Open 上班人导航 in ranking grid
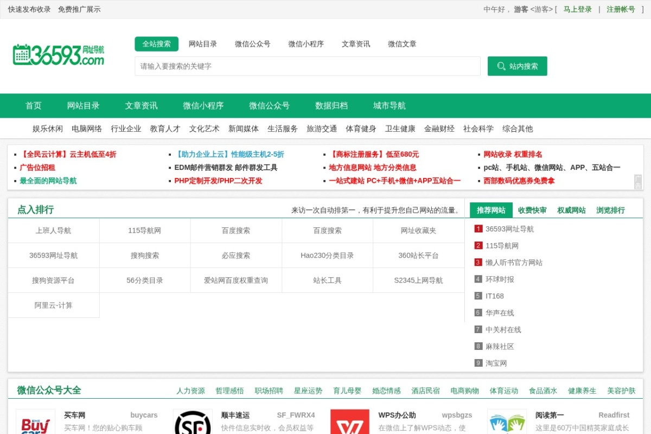 (54, 231)
